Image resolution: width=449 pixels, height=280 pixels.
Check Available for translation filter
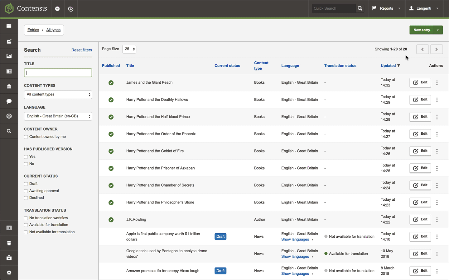(x=26, y=225)
